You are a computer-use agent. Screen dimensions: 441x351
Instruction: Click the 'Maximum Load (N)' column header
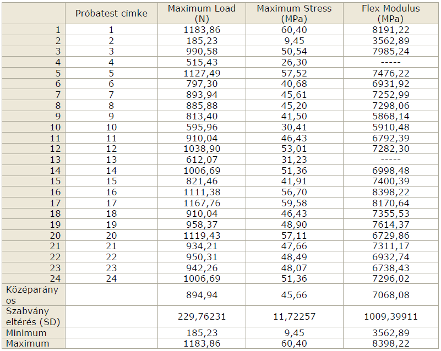click(202, 14)
